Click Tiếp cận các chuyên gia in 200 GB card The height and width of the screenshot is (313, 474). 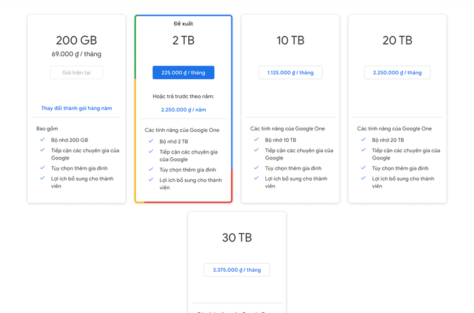point(85,154)
